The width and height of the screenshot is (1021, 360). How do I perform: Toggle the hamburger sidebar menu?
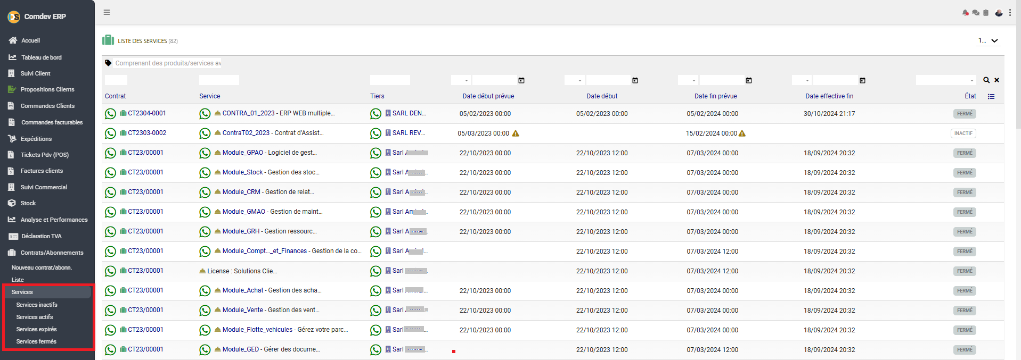[x=107, y=12]
